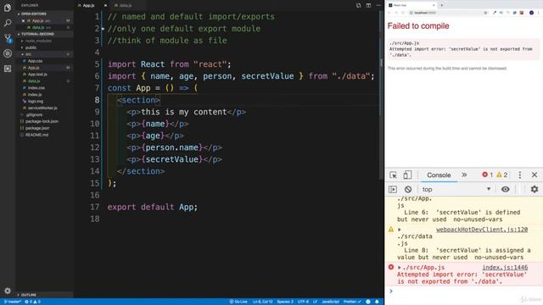Split the editor to the right
The width and height of the screenshot is (543, 305).
(x=368, y=6)
